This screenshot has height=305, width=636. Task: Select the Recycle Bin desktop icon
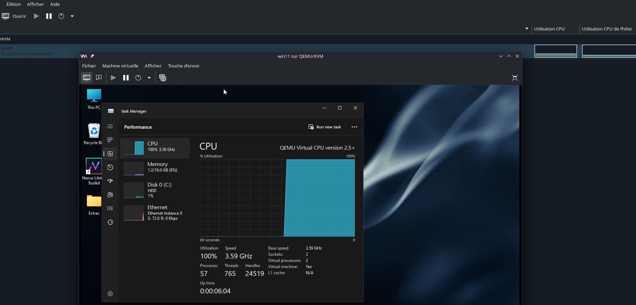click(x=94, y=134)
